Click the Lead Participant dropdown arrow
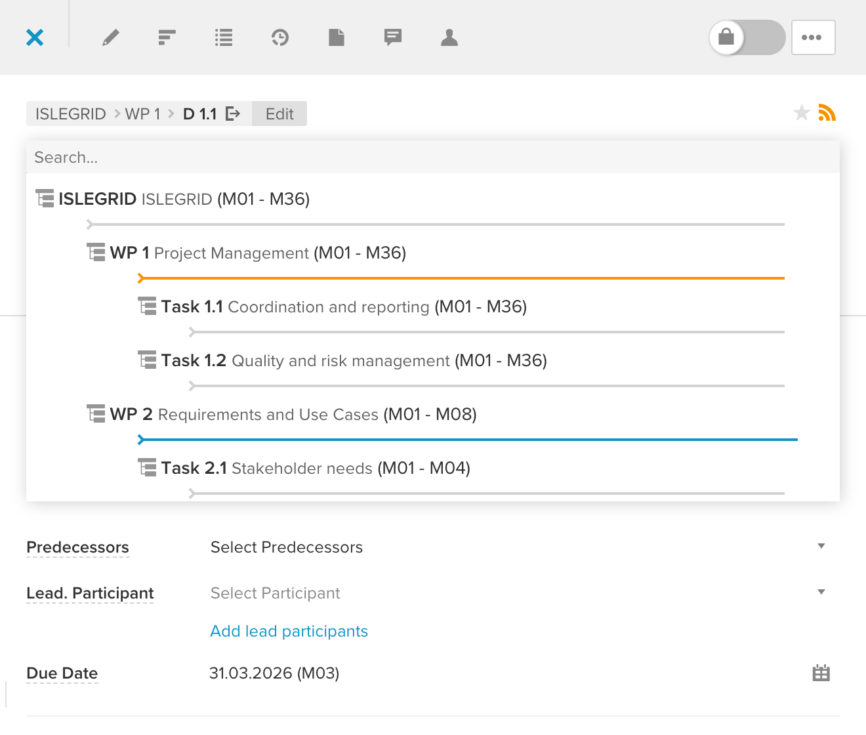 tap(821, 592)
